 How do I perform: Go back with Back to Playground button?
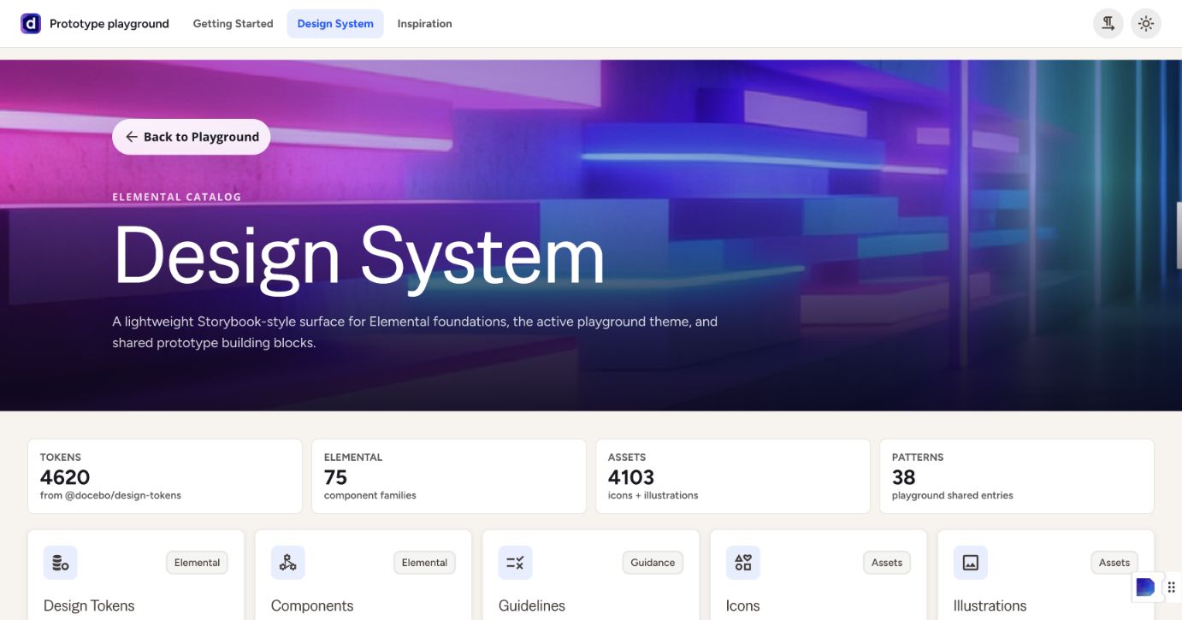coord(192,137)
